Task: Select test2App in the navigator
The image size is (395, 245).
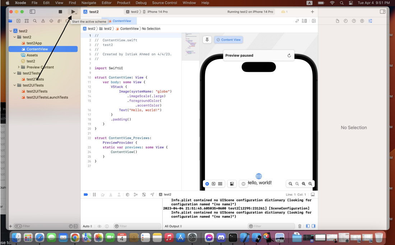Action: [x=34, y=43]
